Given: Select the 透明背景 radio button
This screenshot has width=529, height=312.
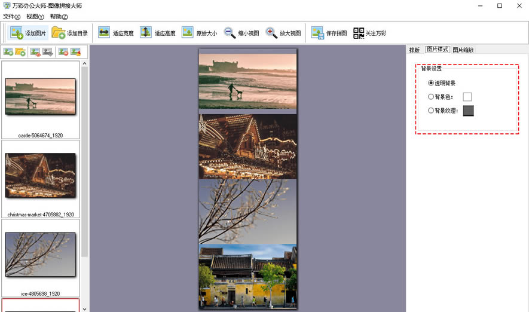Looking at the screenshot, I should (x=431, y=83).
